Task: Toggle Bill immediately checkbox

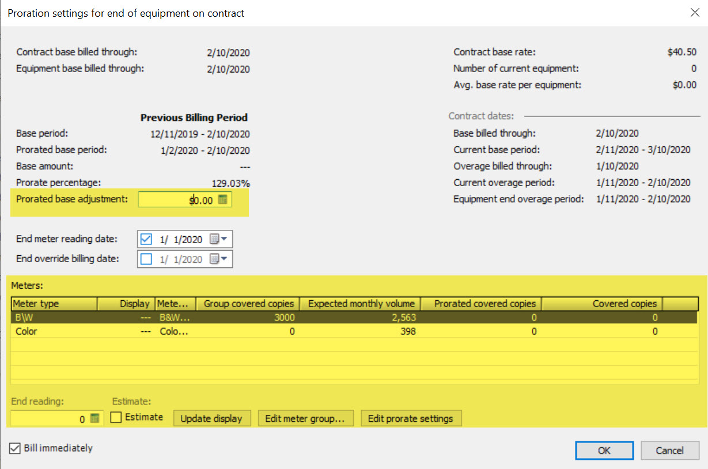Action: click(15, 448)
